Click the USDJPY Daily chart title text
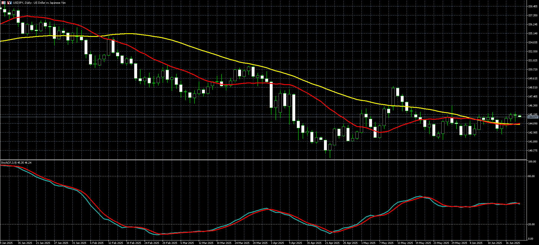 pos(39,3)
